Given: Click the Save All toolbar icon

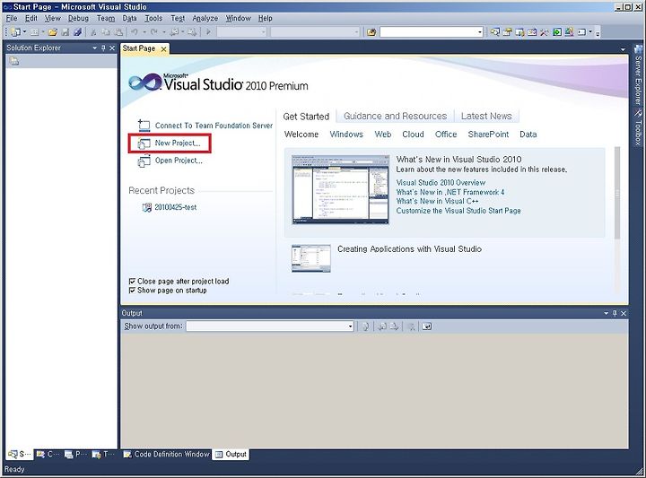Looking at the screenshot, I should pos(77,32).
